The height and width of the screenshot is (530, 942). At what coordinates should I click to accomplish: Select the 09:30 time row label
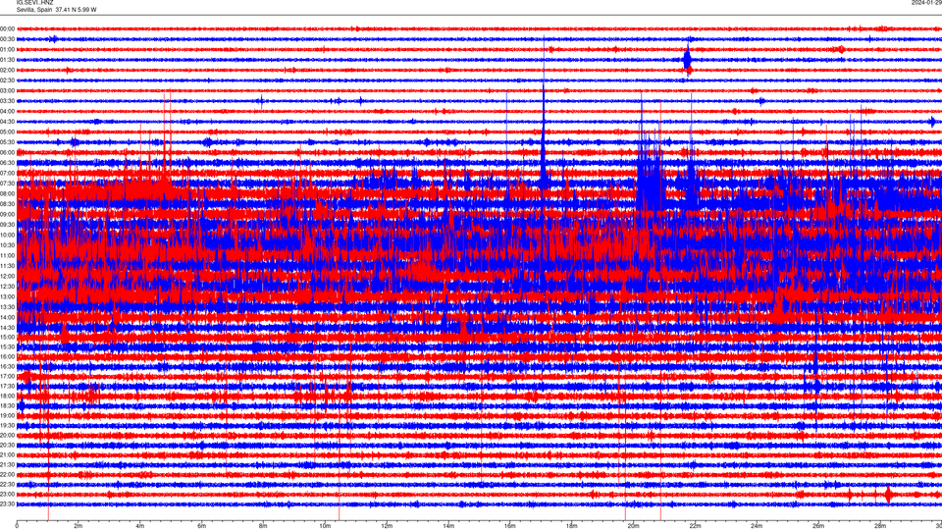pos(7,225)
